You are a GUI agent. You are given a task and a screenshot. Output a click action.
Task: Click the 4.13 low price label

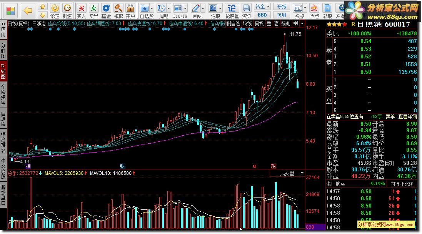tap(24, 162)
